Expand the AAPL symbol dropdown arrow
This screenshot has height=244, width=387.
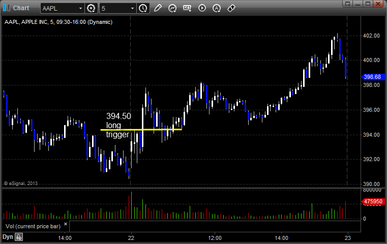pyautogui.click(x=80, y=9)
